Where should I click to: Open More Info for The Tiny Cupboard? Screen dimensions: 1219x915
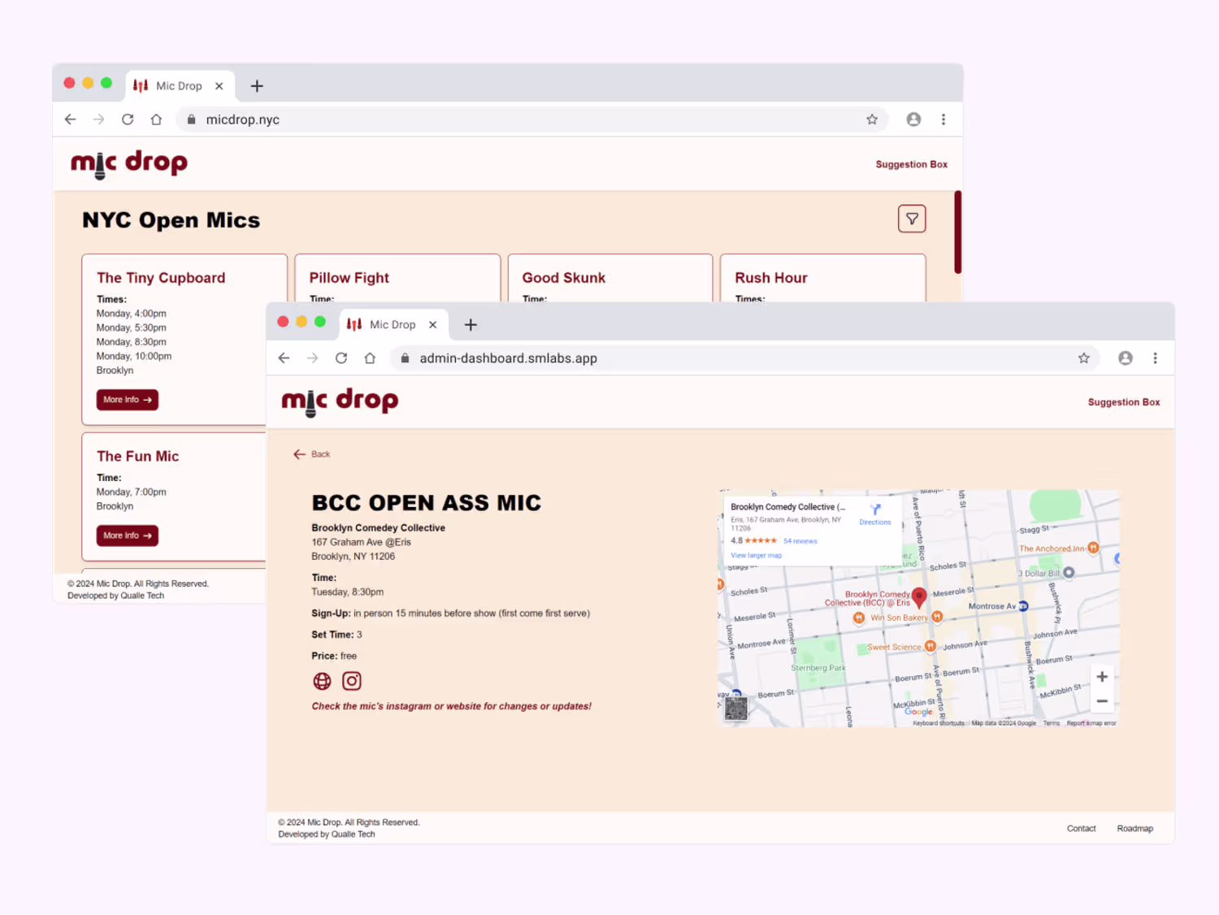pyautogui.click(x=128, y=400)
